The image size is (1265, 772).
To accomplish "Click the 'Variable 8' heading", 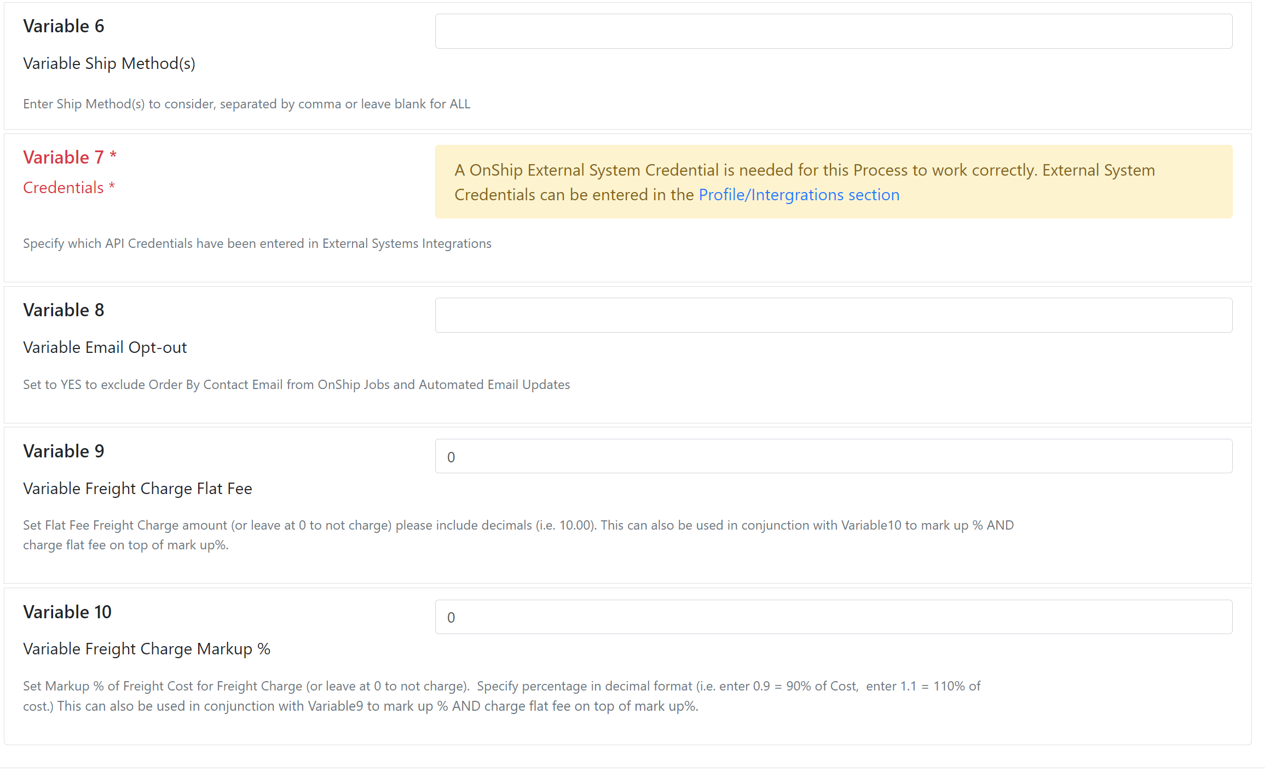I will tap(63, 310).
